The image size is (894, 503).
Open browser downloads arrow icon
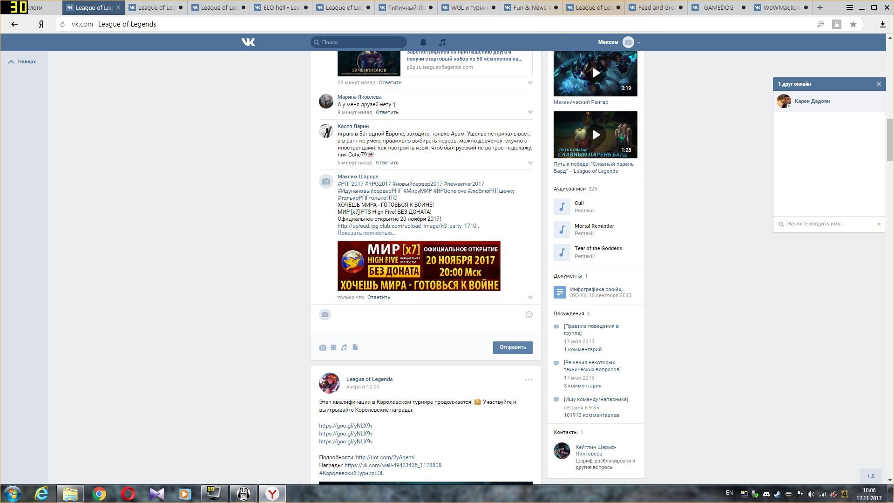point(882,24)
